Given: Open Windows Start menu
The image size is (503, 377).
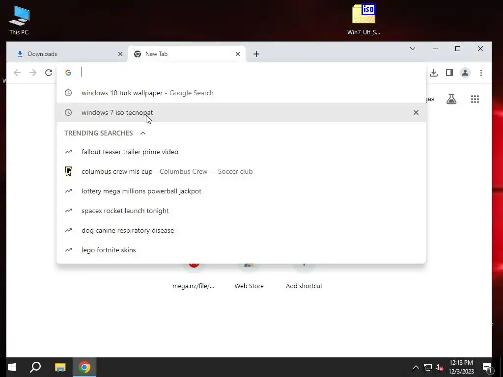Looking at the screenshot, I should (12, 367).
